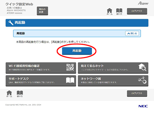Click the restart instruction sentence text
Screen dimensions: 154x114
coord(53,42)
